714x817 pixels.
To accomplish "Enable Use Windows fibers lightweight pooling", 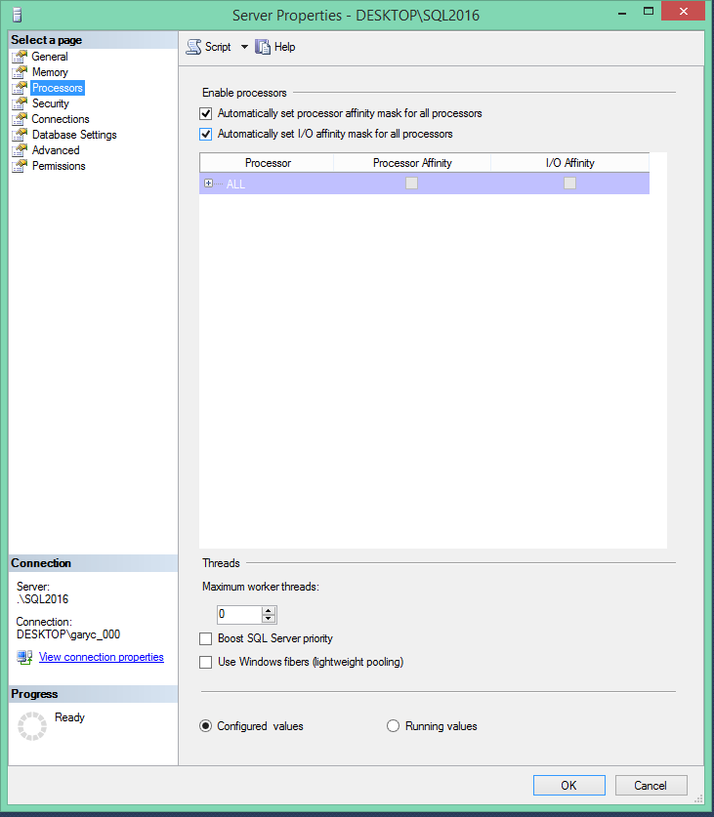I will coord(205,662).
